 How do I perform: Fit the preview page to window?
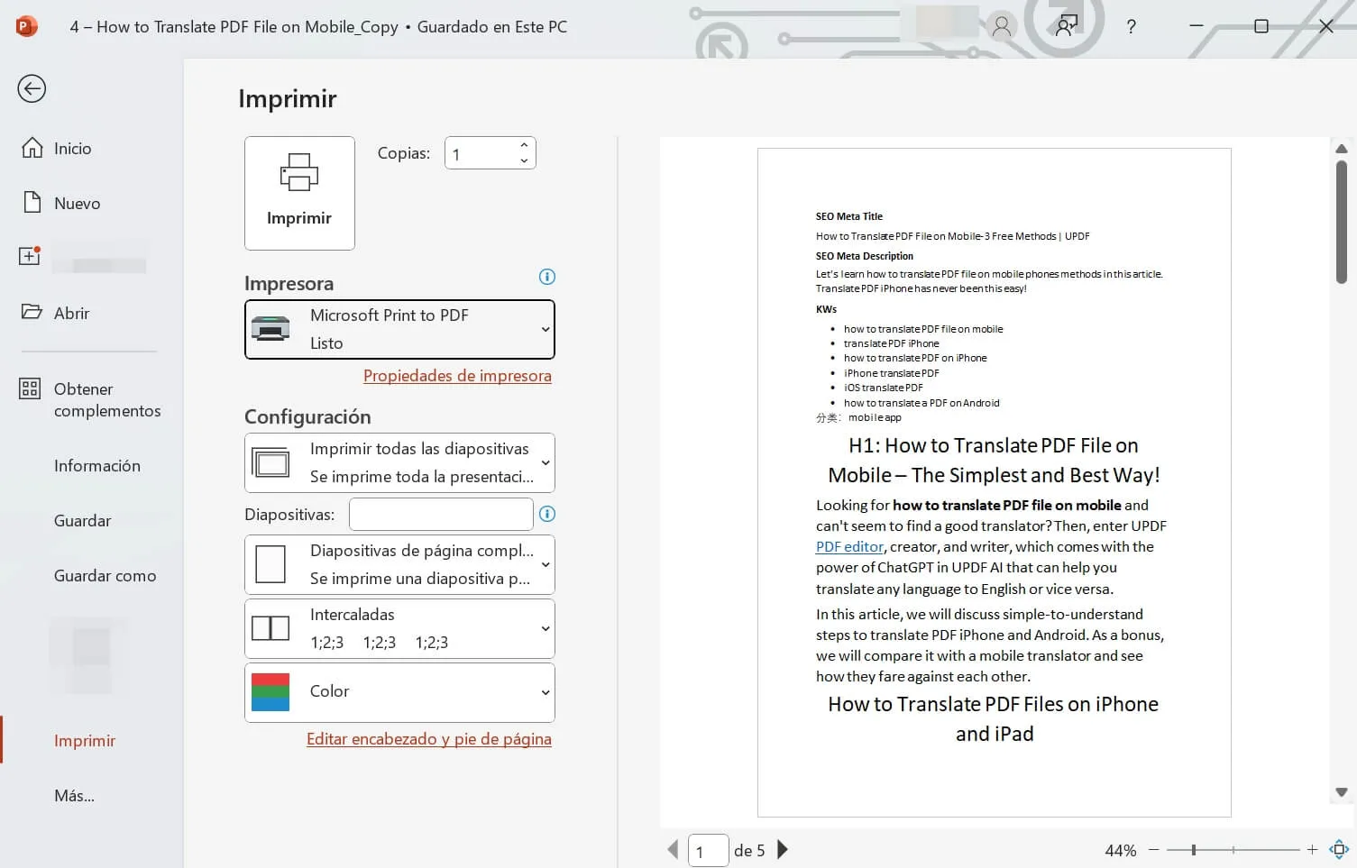[1339, 849]
